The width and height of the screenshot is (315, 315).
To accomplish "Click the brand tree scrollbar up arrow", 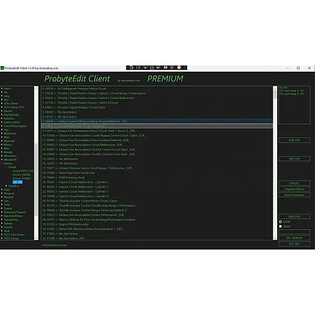I will [36, 88].
